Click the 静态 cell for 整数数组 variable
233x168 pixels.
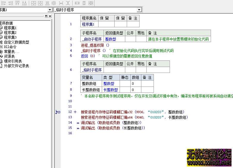pyautogui.click(x=125, y=84)
